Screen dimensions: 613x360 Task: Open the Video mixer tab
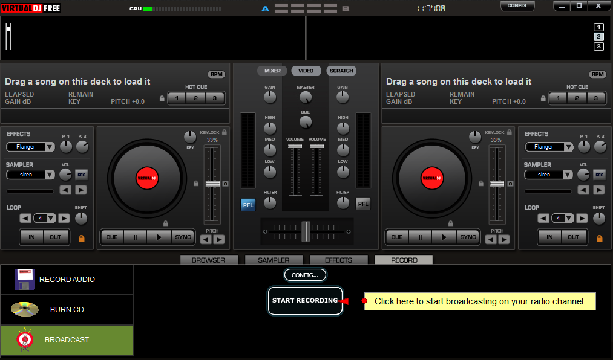coord(306,71)
